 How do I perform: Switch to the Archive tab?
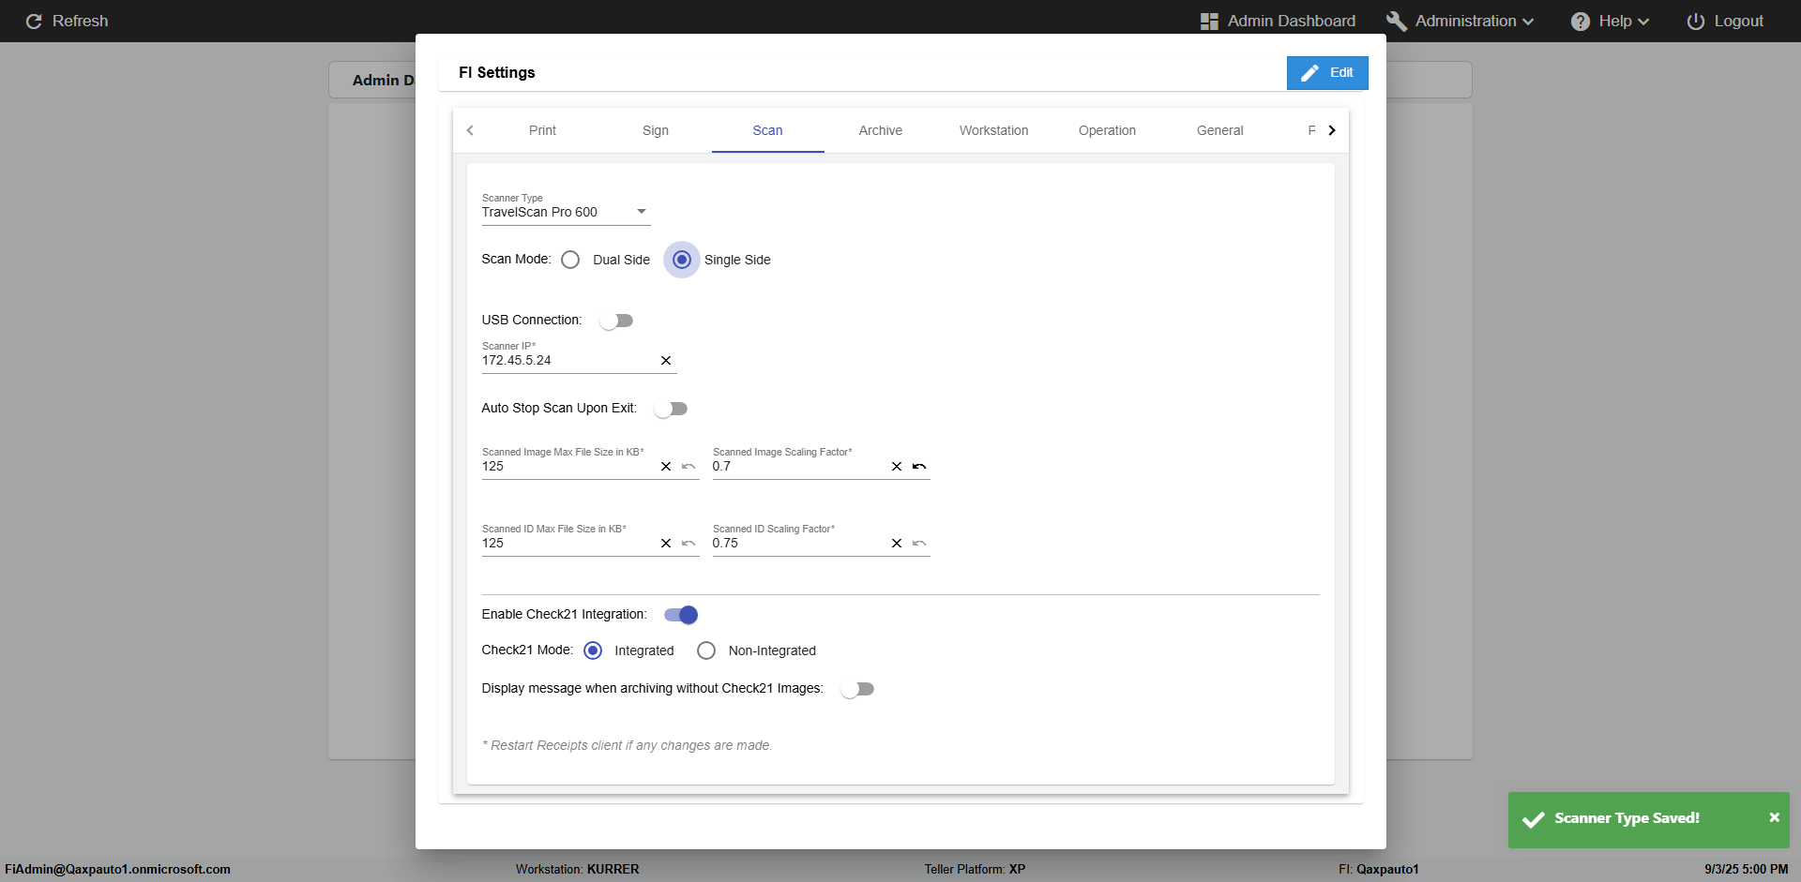coord(880,130)
